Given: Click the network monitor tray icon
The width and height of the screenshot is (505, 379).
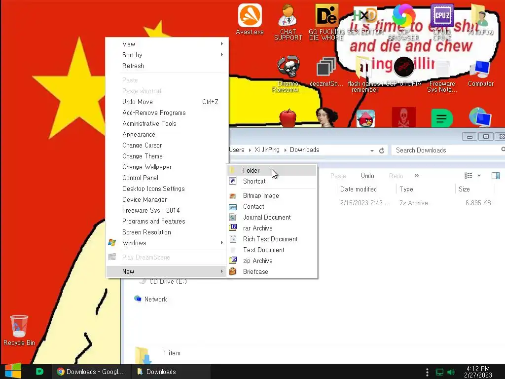Looking at the screenshot, I should coord(439,372).
